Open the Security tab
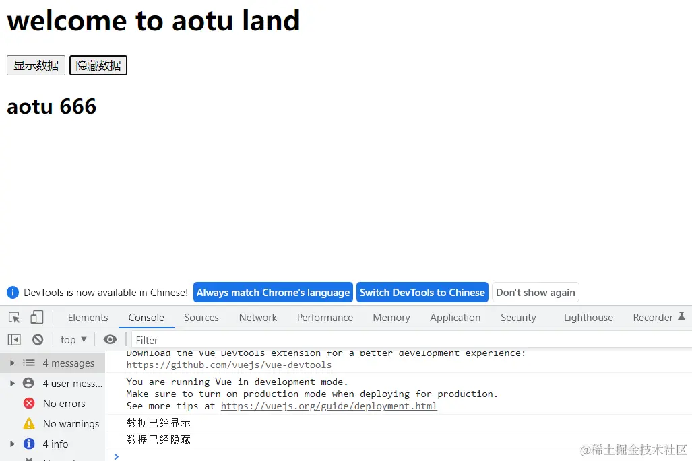Viewport: 692px width, 461px height. [x=518, y=318]
